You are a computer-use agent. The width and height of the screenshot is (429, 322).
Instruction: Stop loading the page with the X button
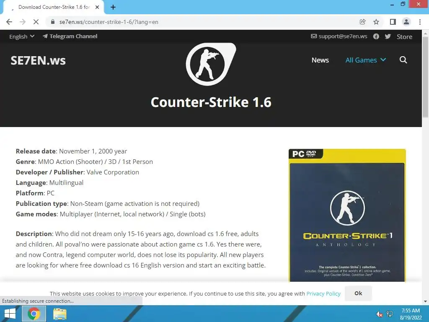36,22
